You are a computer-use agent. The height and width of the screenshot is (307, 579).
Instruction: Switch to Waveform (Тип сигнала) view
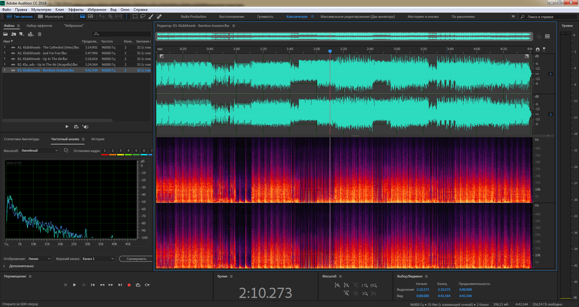[x=20, y=17]
